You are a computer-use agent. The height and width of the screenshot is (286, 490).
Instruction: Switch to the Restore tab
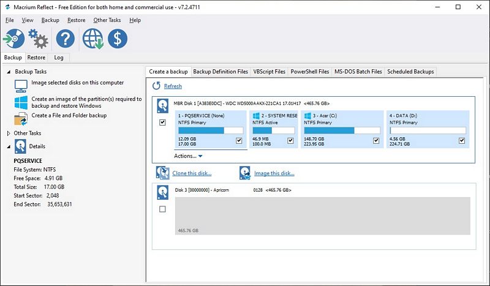click(x=36, y=58)
